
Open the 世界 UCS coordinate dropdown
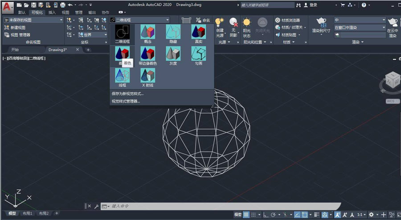click(x=93, y=34)
